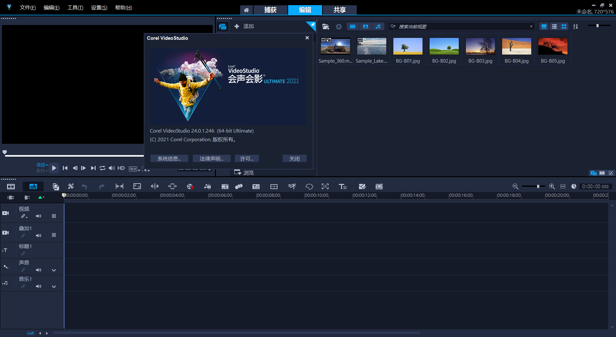Click the undo arrow

[84, 186]
